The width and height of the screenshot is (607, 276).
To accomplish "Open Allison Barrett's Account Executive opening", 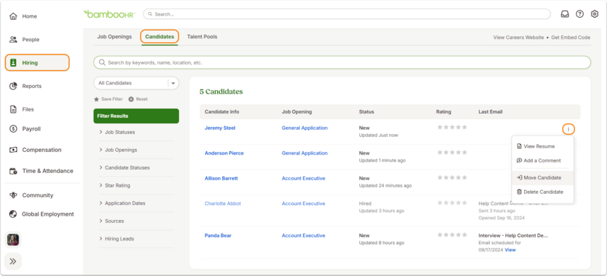I will click(304, 179).
